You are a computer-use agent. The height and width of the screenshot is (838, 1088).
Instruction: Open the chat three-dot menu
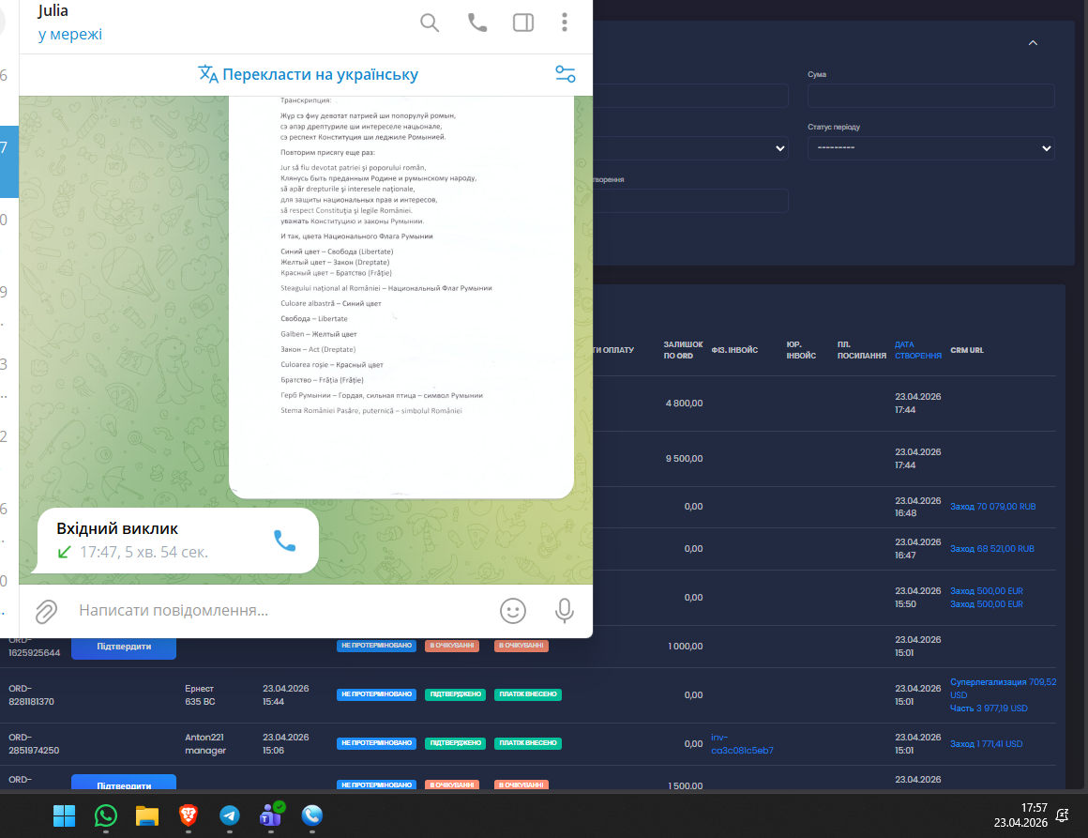[x=564, y=23]
